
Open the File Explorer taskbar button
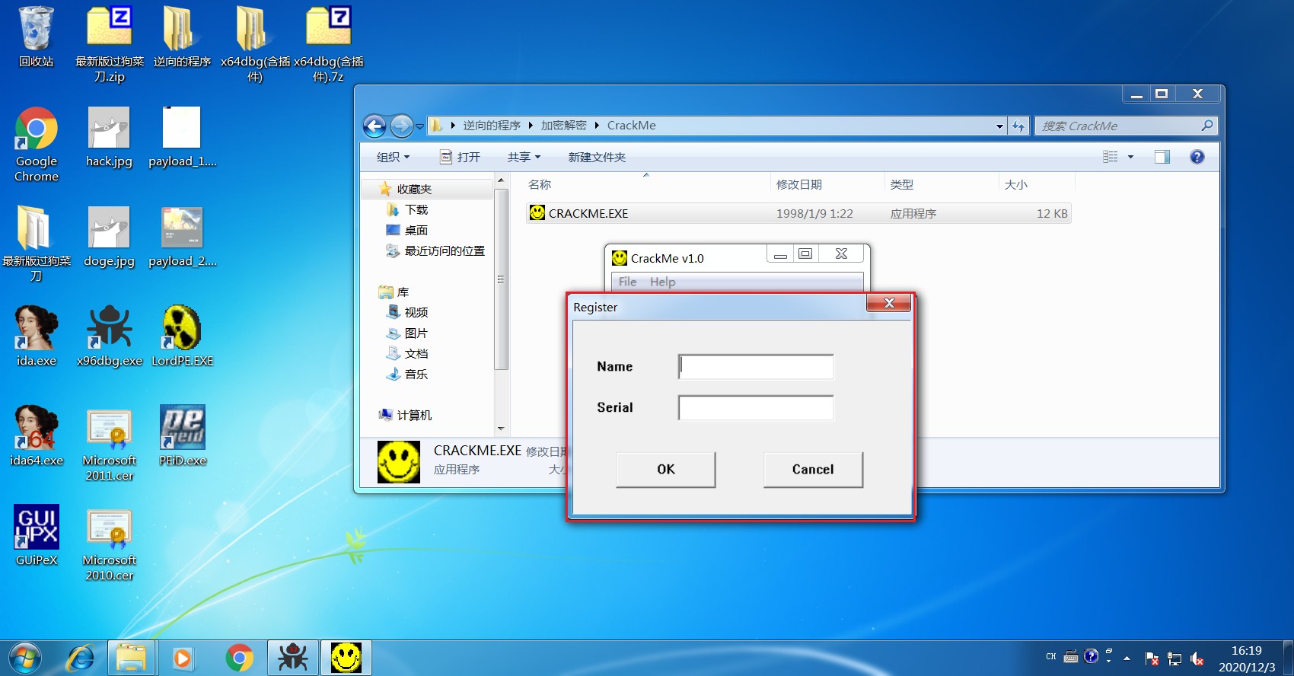click(x=132, y=658)
